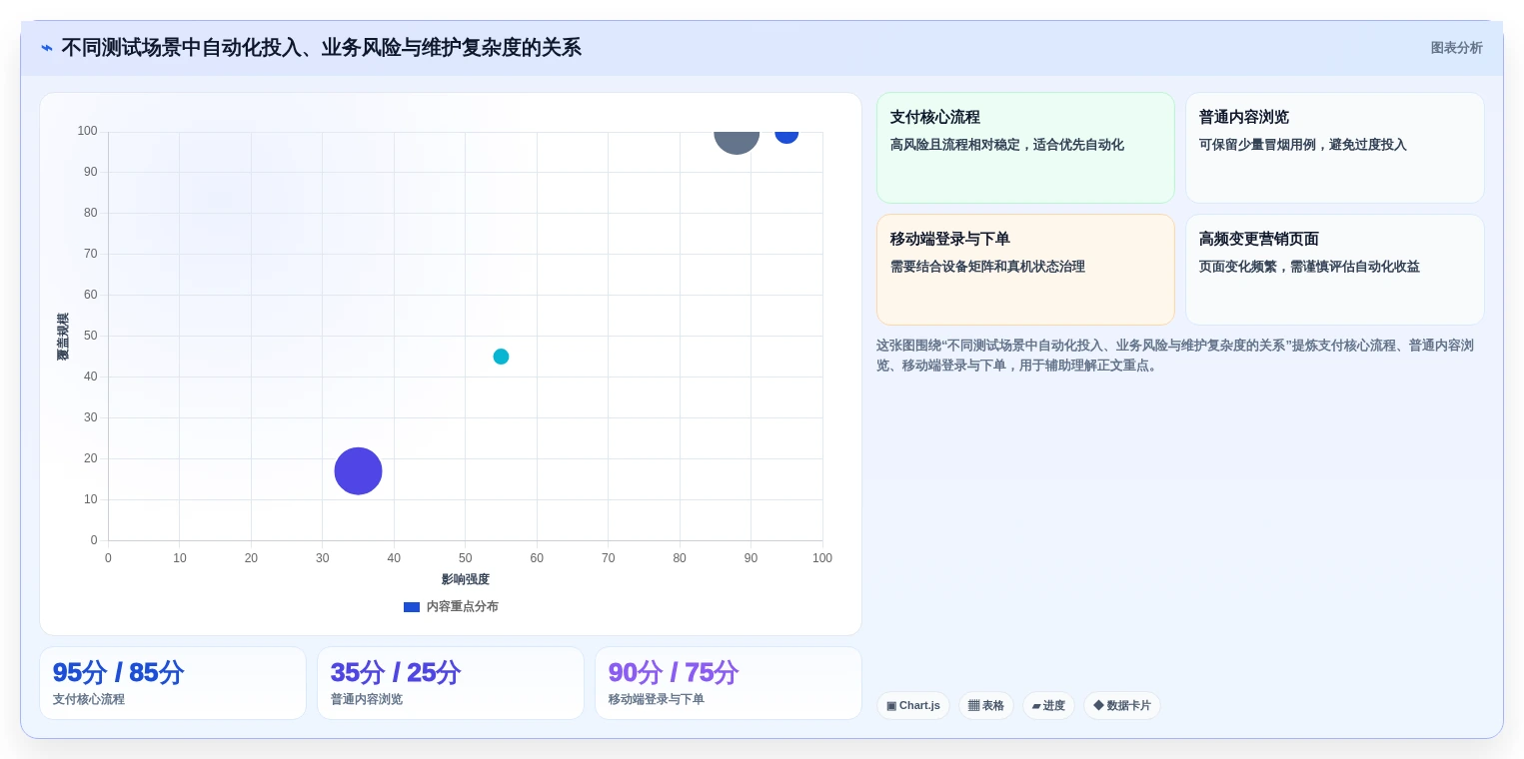1524x759 pixels.
Task: Click the summary paragraph starting 这张图围绕
Action: point(1175,355)
